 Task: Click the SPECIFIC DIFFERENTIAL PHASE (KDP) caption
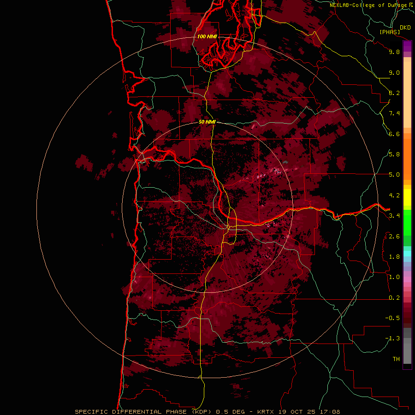[x=143, y=412]
